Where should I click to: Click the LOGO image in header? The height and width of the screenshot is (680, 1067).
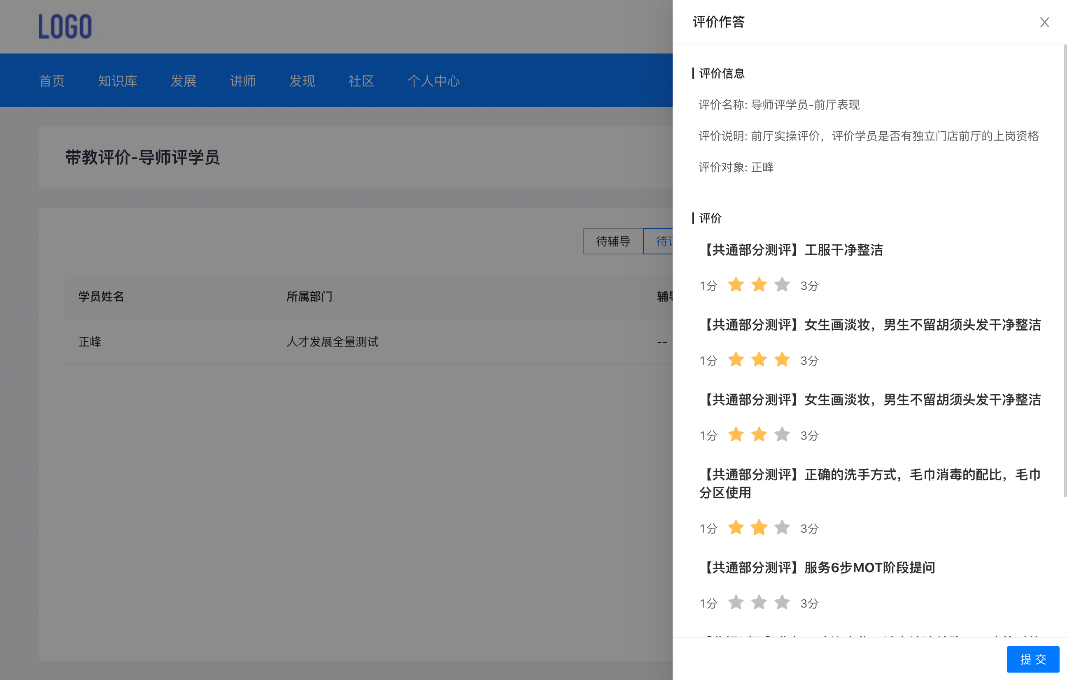click(65, 27)
